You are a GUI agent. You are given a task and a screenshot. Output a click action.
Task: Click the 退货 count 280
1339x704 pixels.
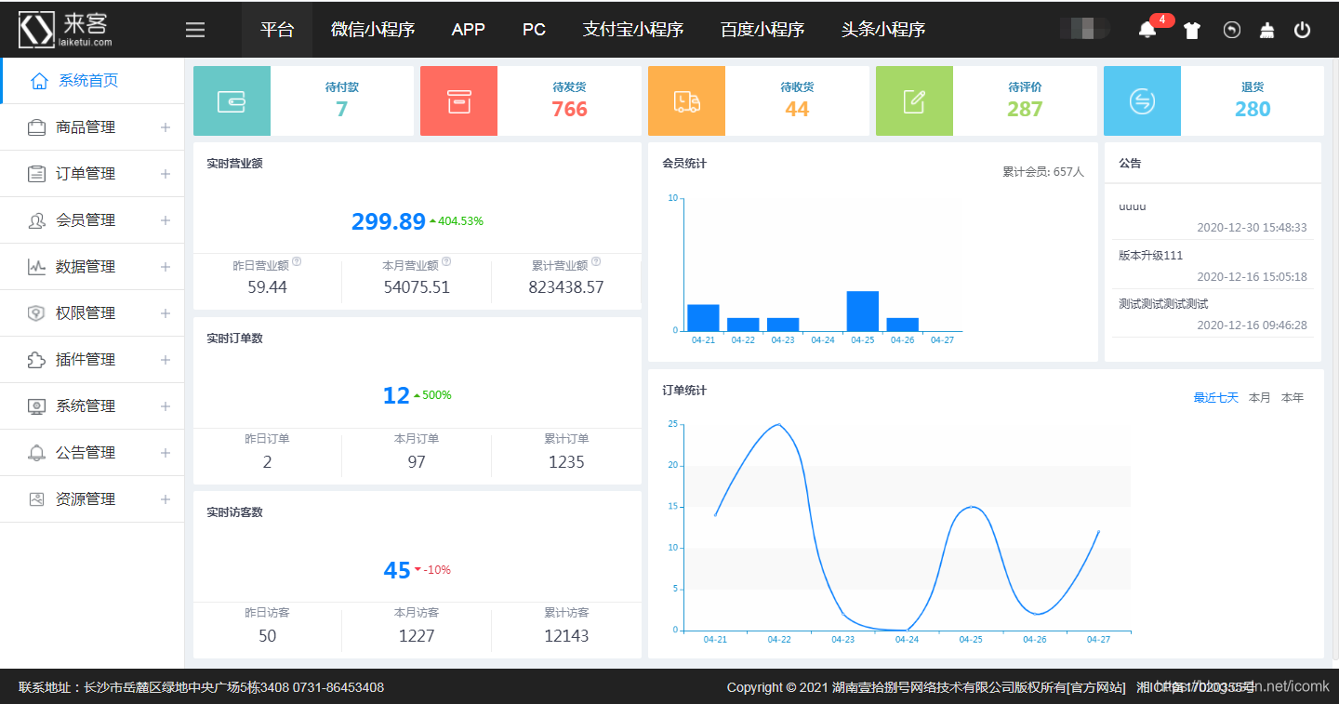click(x=1253, y=109)
